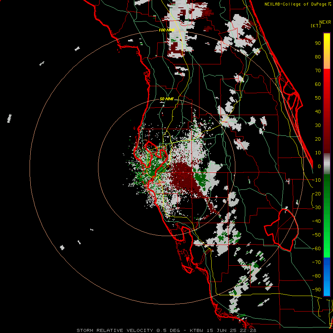The image size is (333, 333).
Task: Click the -50 value on the velocity scale
Action: [x=316, y=235]
